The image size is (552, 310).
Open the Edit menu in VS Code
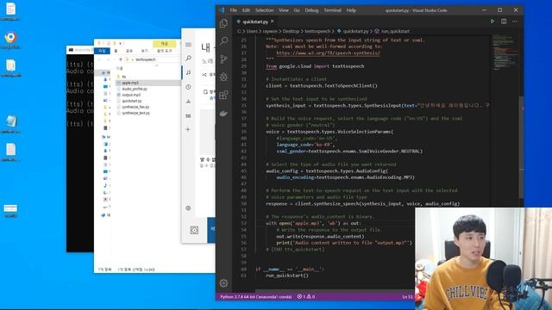[246, 10]
